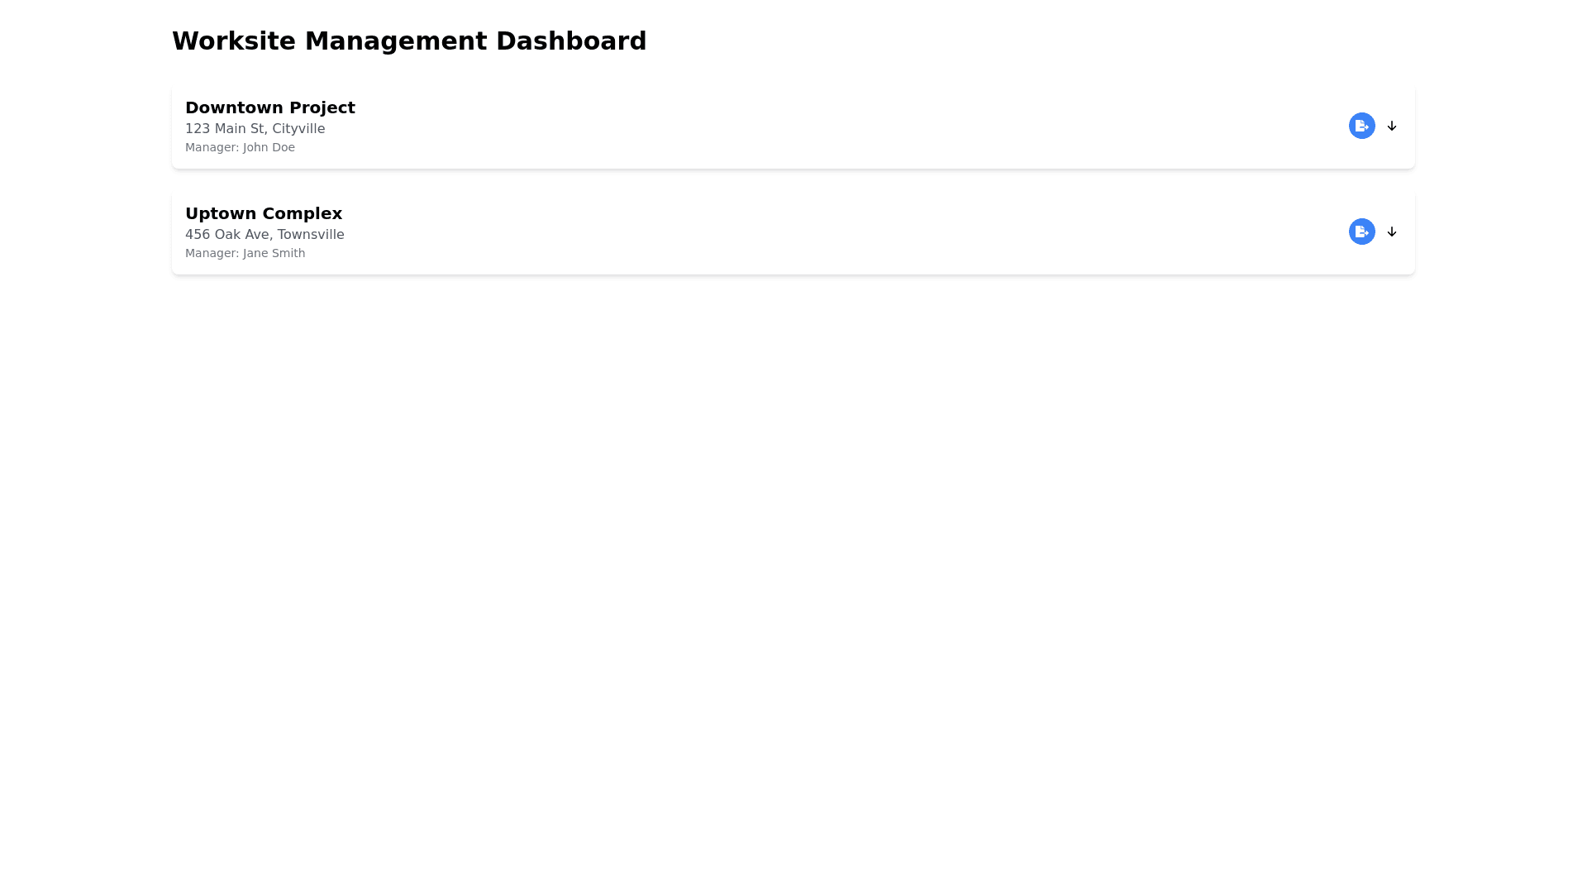
Task: Click the word Townsville in the Uptown address
Action: (x=310, y=235)
